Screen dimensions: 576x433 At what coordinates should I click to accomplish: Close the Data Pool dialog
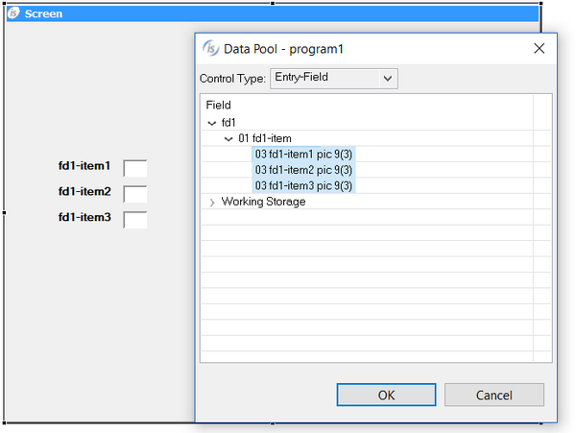[539, 48]
